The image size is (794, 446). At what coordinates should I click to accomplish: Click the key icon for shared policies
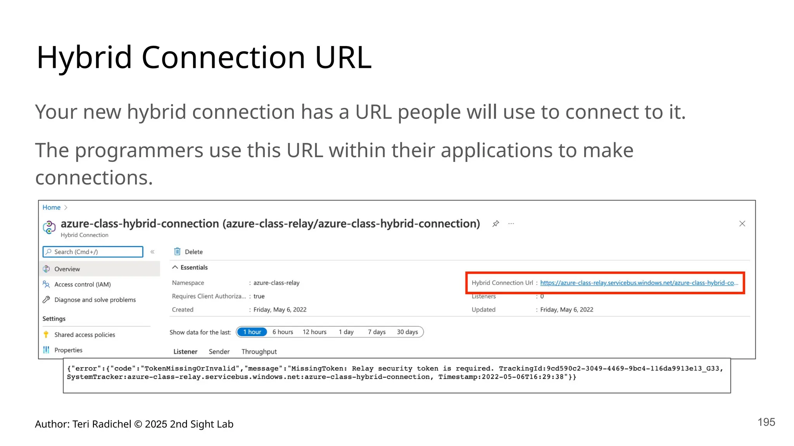pyautogui.click(x=46, y=334)
